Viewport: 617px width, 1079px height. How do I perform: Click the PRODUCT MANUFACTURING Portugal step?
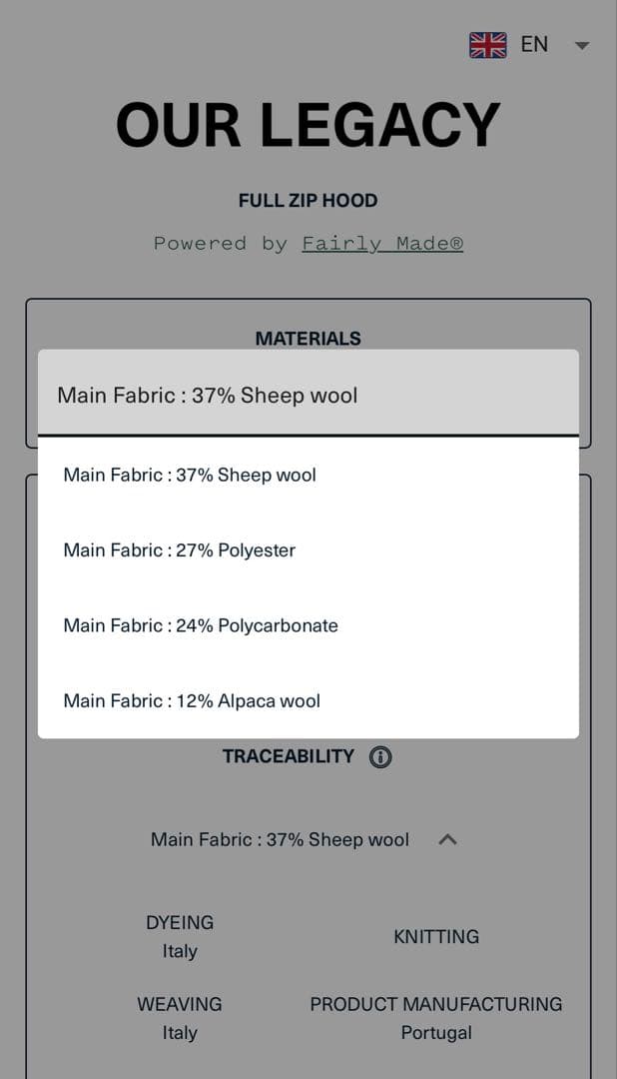pos(436,1018)
